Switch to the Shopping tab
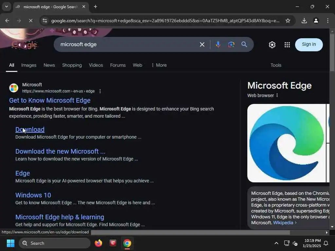Viewport: 335px width, 251px height. [x=72, y=65]
